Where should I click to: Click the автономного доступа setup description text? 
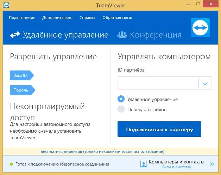[x=50, y=131]
